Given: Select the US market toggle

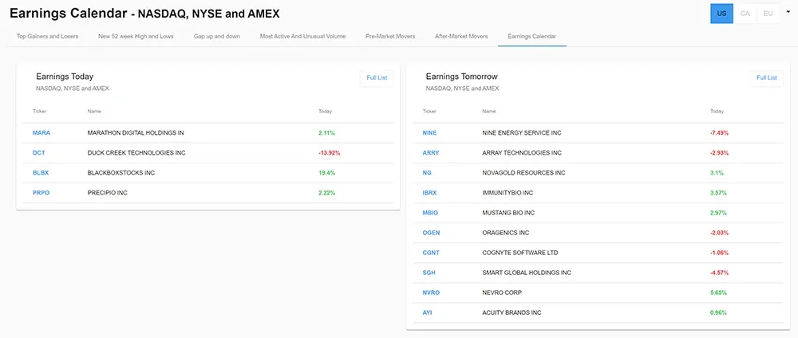Looking at the screenshot, I should pos(721,14).
